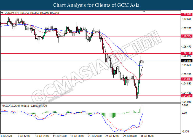Click the tallest green MACD histogram bar
The height and width of the screenshot is (138, 193).
[x=143, y=109]
